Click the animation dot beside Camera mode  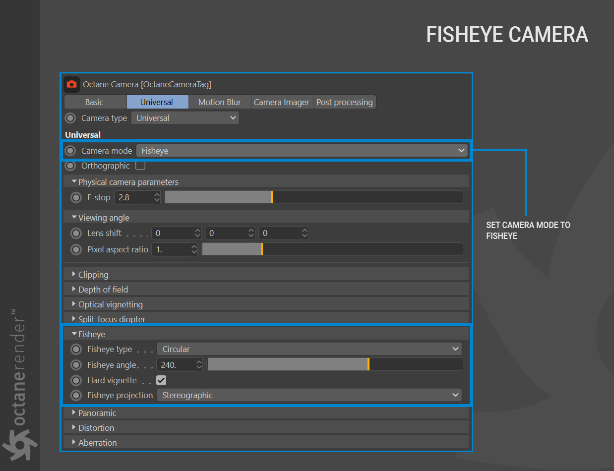click(x=70, y=151)
